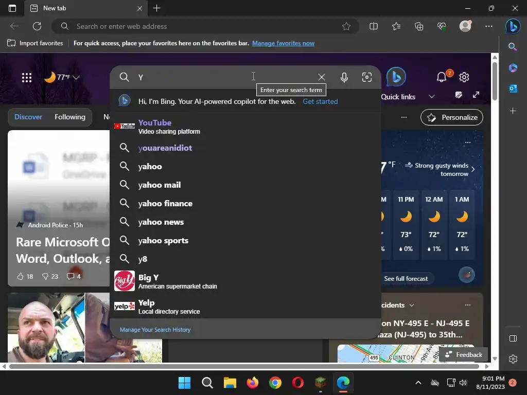
Task: Show hidden system tray icons
Action: click(x=418, y=383)
